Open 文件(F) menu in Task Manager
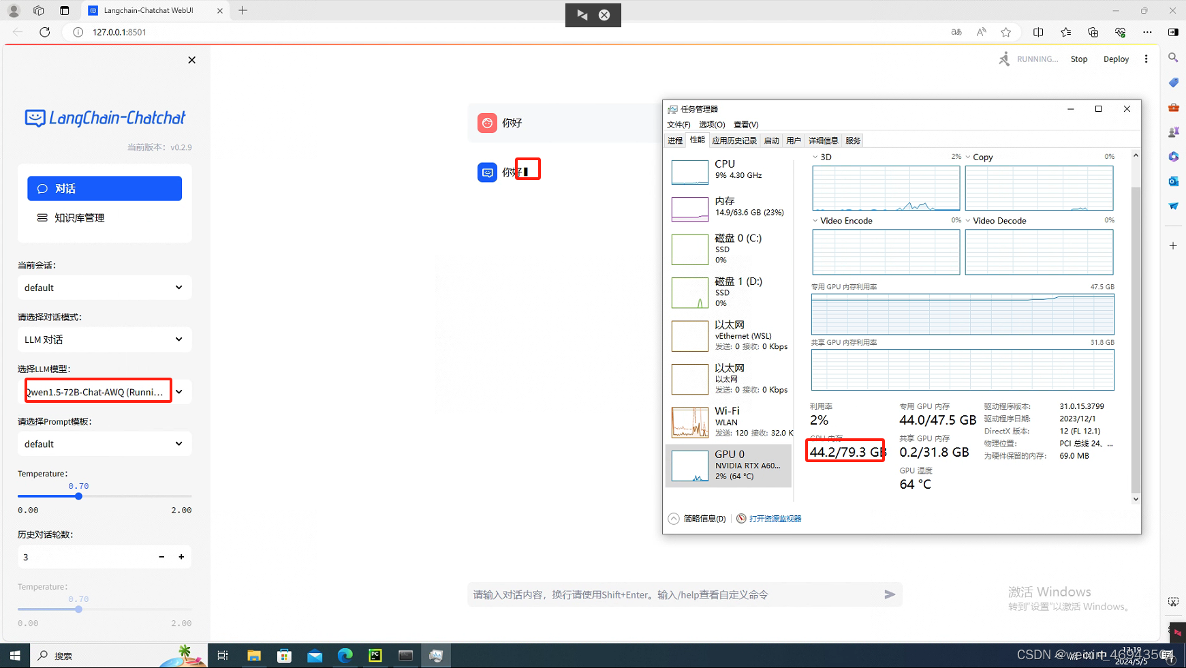1186x668 pixels. [x=678, y=125]
